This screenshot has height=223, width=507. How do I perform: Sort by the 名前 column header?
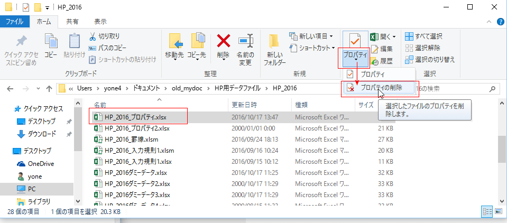tap(99, 105)
